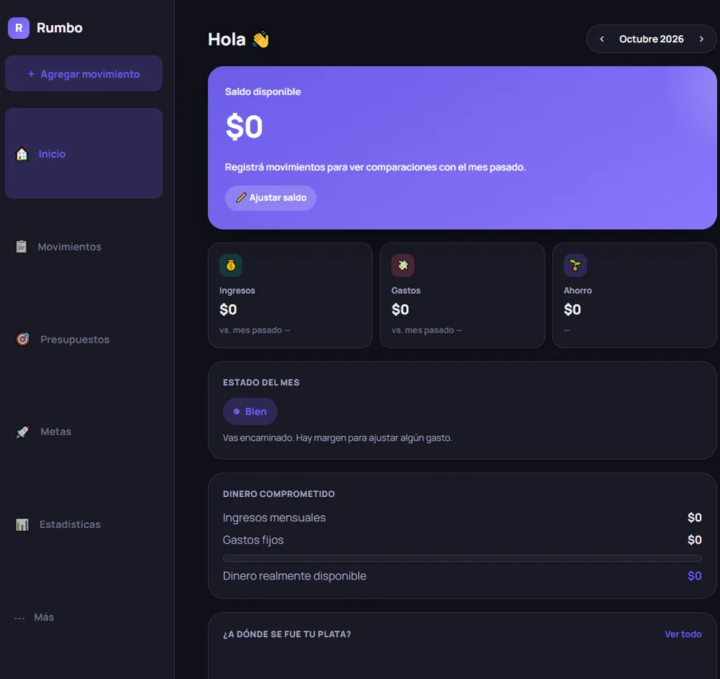This screenshot has width=720, height=679.
Task: Click the Ajustar saldo button
Action: tap(271, 198)
